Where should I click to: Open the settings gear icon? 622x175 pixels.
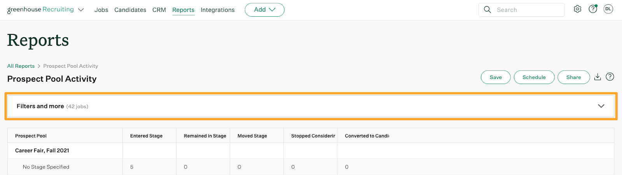click(x=577, y=9)
